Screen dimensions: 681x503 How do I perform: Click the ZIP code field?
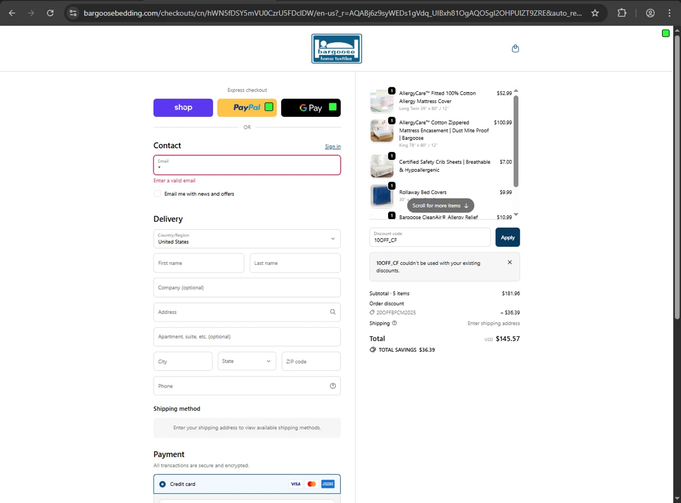(311, 361)
